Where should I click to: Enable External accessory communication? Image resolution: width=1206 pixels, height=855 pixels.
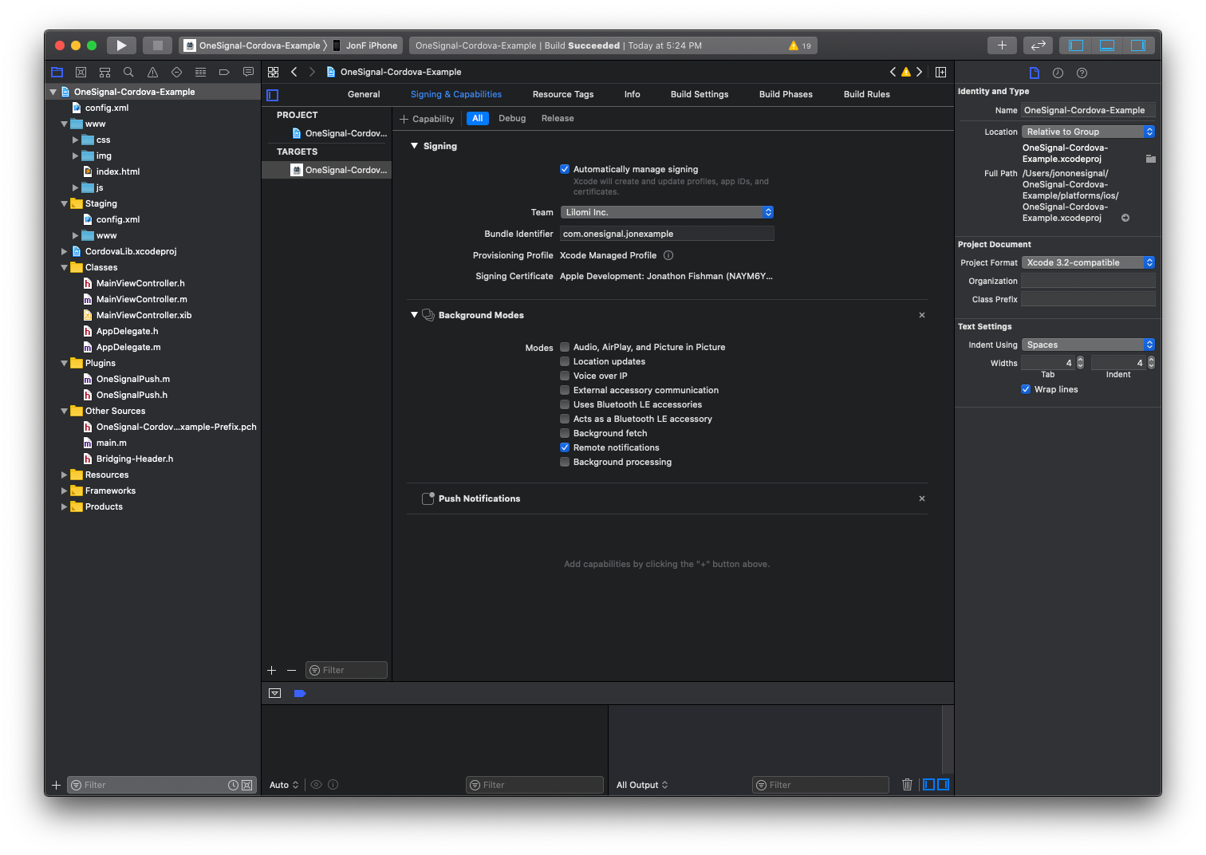[x=565, y=390]
